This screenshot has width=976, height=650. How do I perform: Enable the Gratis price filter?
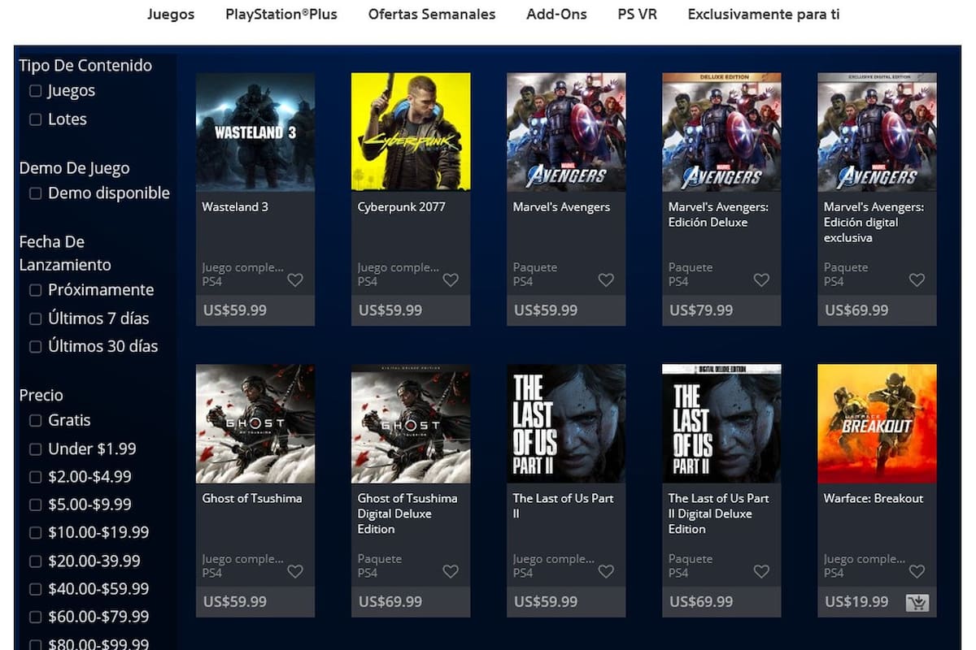pyautogui.click(x=35, y=420)
